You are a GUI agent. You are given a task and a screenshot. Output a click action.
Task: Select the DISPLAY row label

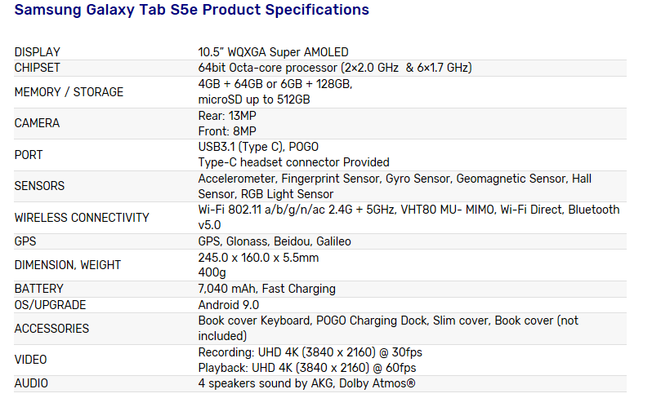click(x=38, y=52)
